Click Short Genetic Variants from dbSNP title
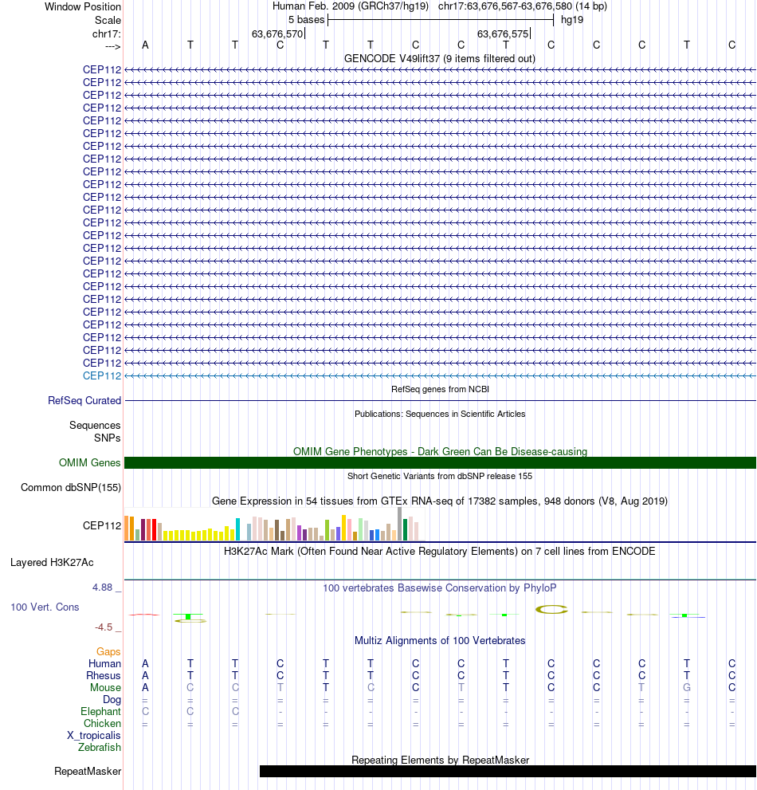Viewport: 757px width, 790px height. click(440, 476)
